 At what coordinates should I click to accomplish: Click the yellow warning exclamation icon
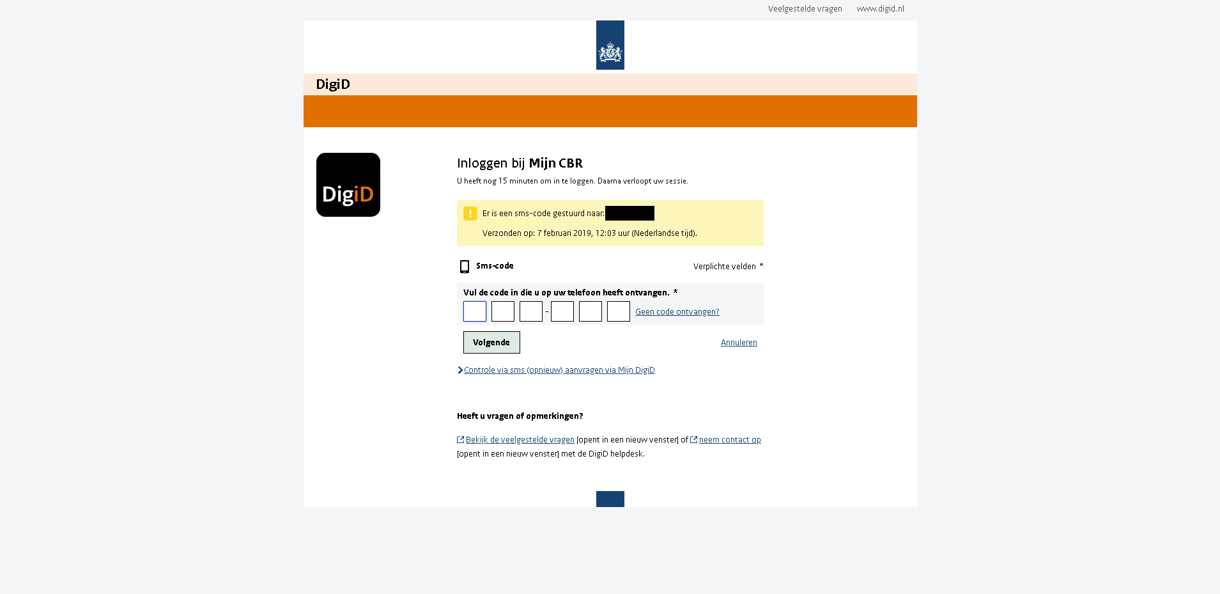[x=470, y=214]
